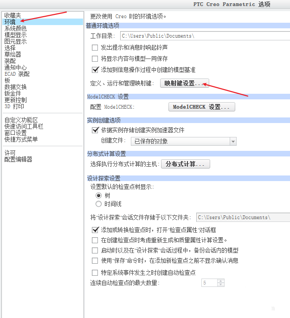This screenshot has width=290, height=318.
Task: Increase 连续自动检查点的最大数量 with up arrow
Action: pos(221,281)
